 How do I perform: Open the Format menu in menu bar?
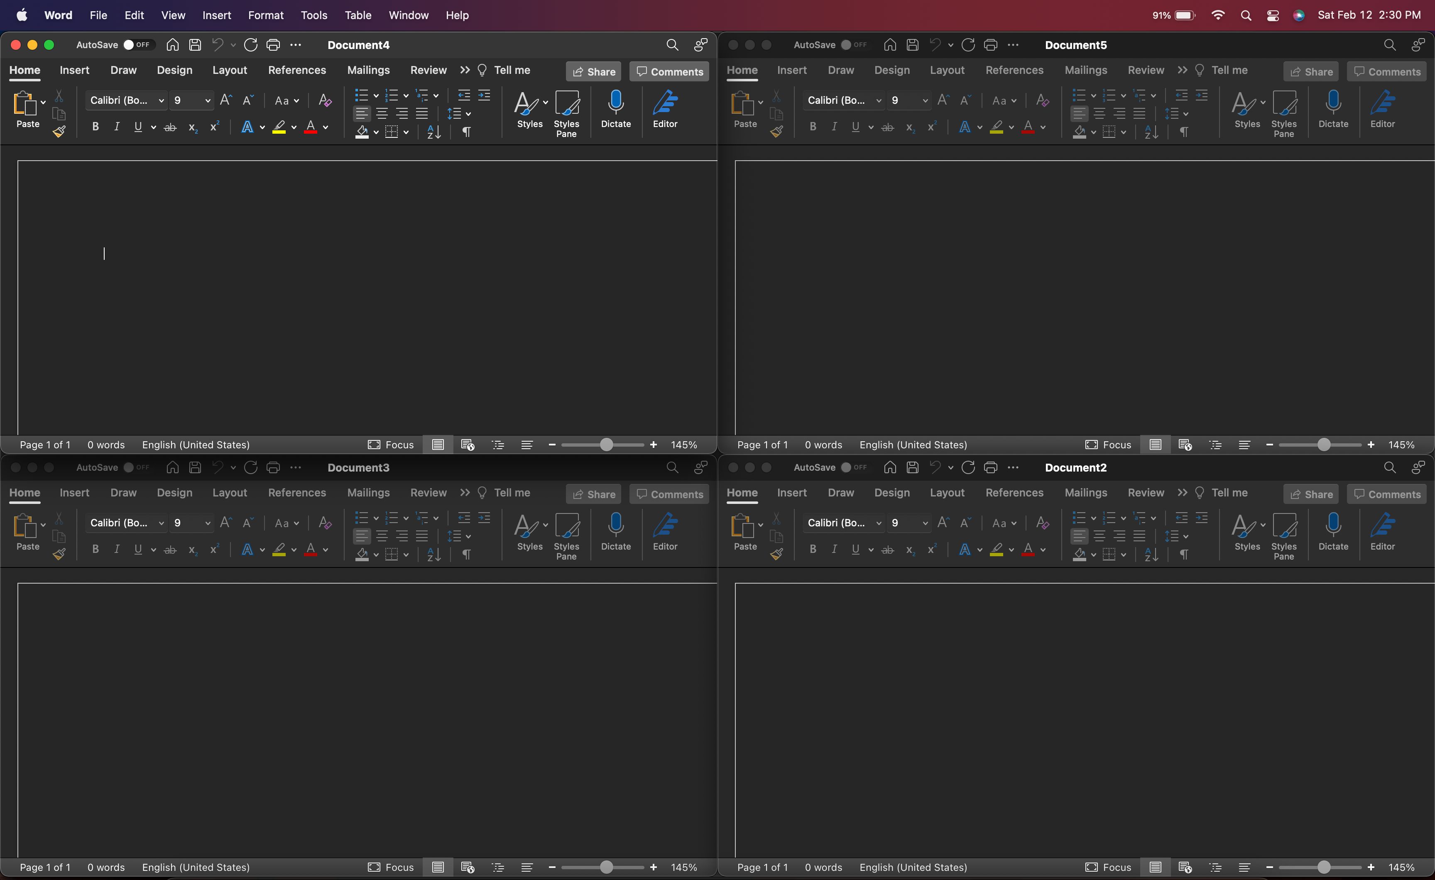(x=266, y=15)
